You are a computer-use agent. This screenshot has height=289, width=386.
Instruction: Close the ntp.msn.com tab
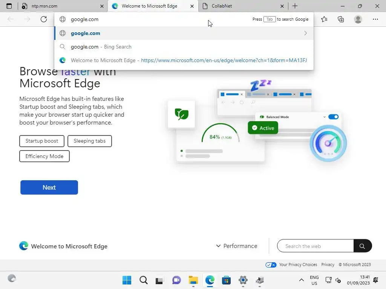(102, 6)
